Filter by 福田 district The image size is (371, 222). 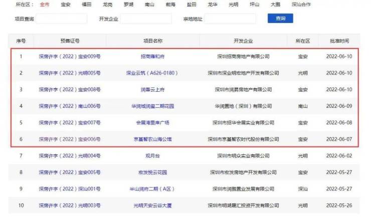coord(87,5)
